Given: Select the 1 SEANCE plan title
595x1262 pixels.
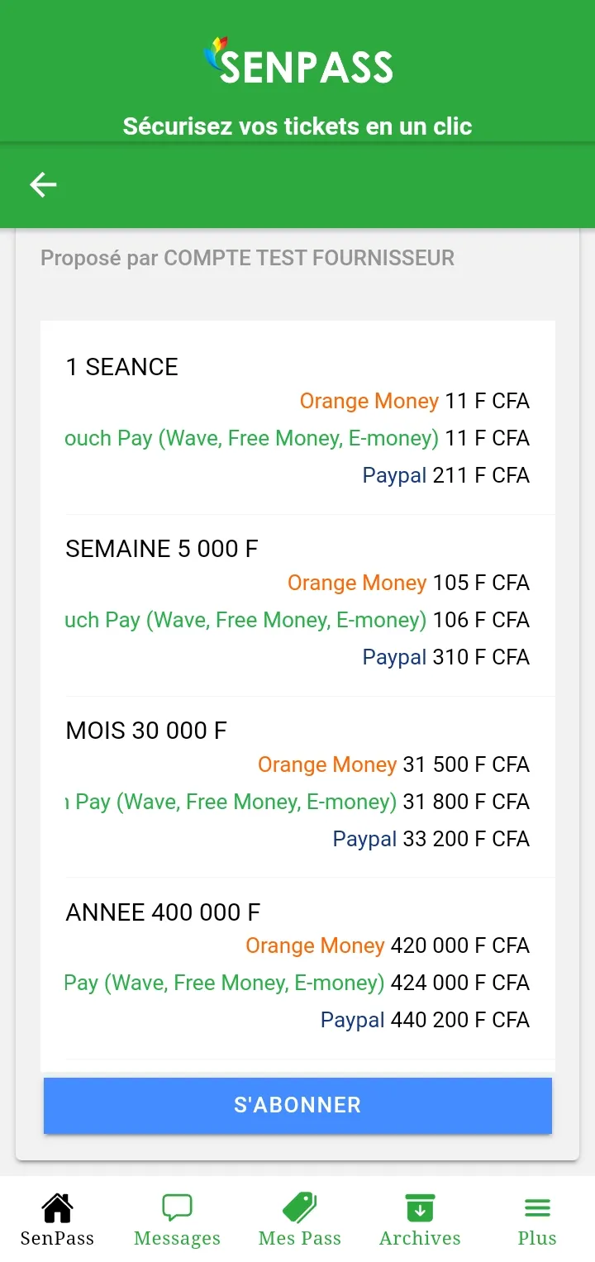Looking at the screenshot, I should [x=121, y=367].
